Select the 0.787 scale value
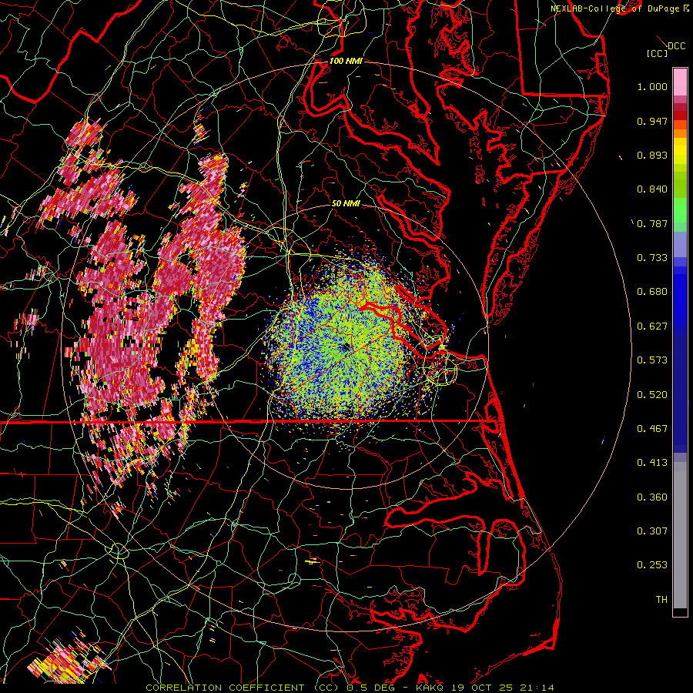693x693 pixels. [x=652, y=223]
